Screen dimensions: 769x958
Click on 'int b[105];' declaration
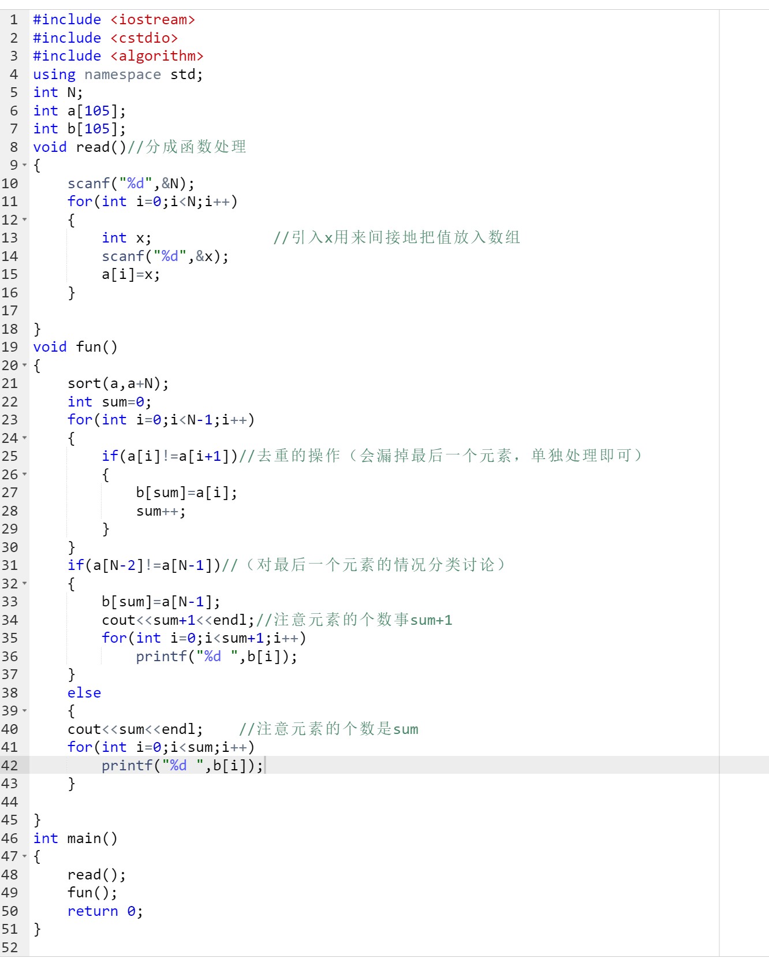pyautogui.click(x=79, y=129)
